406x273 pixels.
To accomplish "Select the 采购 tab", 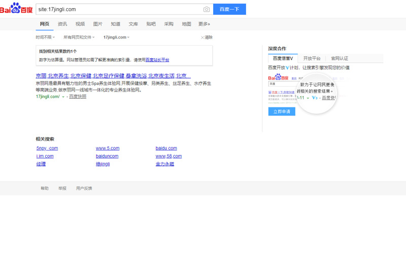I will point(168,24).
